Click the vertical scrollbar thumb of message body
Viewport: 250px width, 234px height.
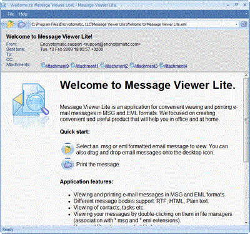tap(246, 120)
